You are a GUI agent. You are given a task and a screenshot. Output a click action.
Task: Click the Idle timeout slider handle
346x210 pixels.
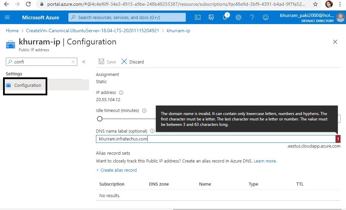tap(100, 119)
